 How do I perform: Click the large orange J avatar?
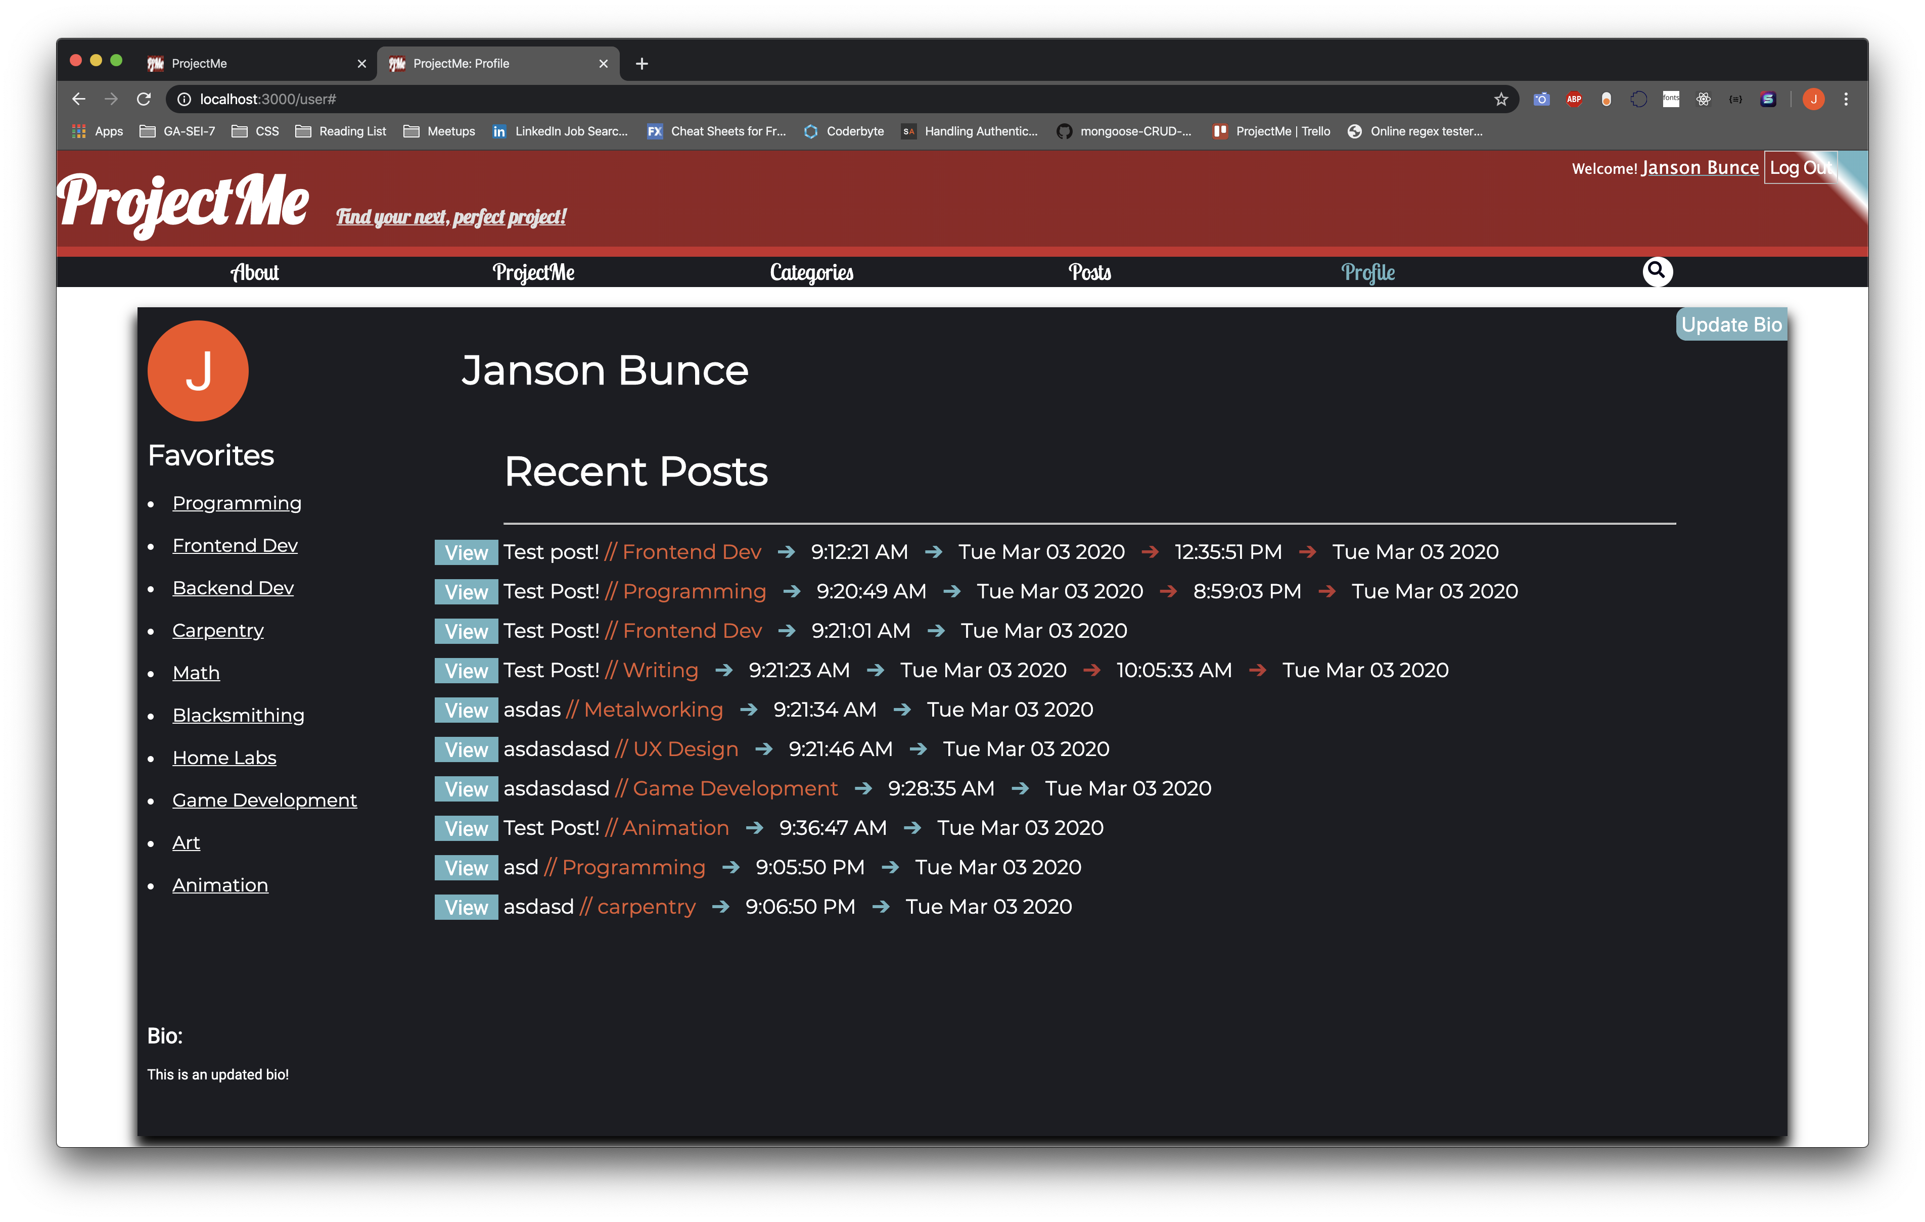tap(198, 371)
